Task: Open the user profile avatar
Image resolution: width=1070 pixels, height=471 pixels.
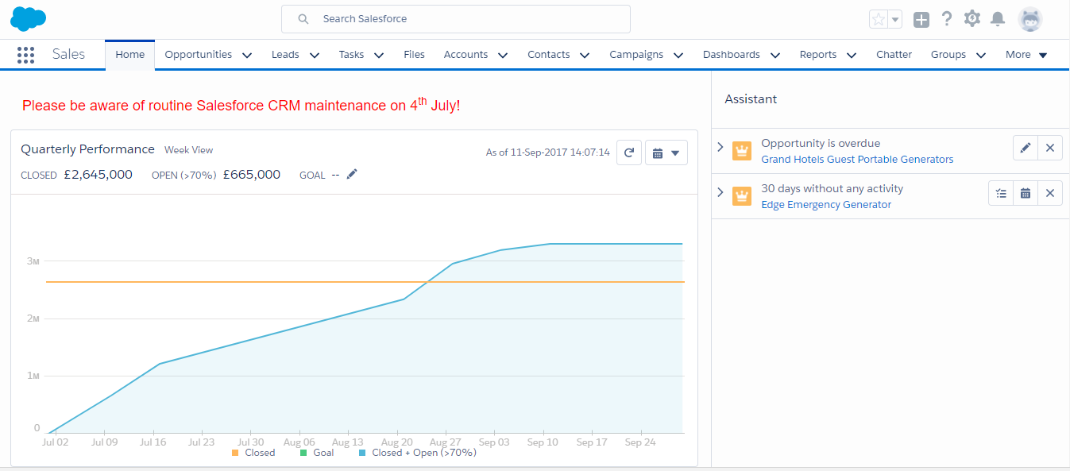Action: tap(1030, 19)
